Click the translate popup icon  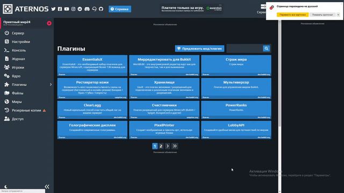[x=271, y=8]
